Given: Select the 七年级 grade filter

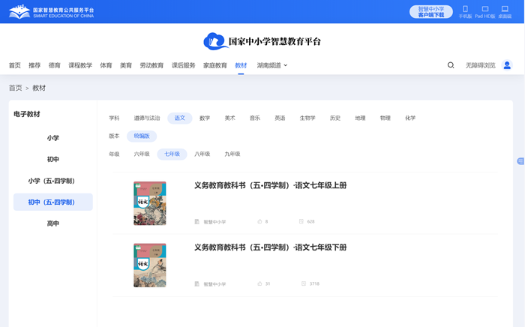Looking at the screenshot, I should coord(172,154).
